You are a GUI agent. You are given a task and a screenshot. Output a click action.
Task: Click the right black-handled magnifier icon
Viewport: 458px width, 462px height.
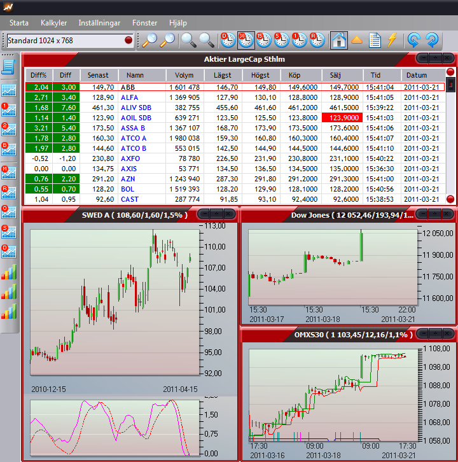click(x=207, y=40)
